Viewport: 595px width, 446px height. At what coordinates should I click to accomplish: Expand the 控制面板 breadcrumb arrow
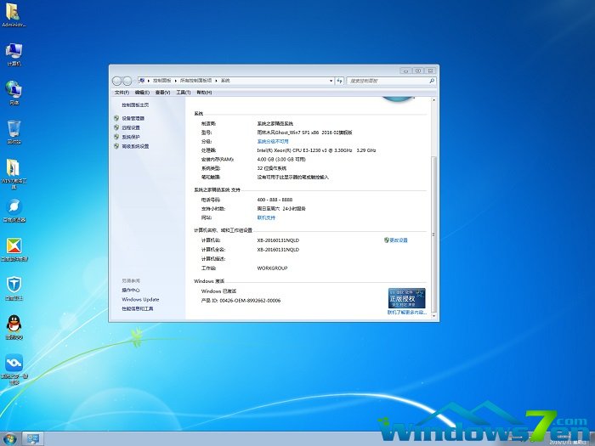[176, 80]
